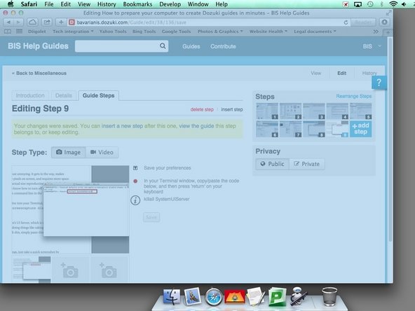Click the insert step link

232,109
